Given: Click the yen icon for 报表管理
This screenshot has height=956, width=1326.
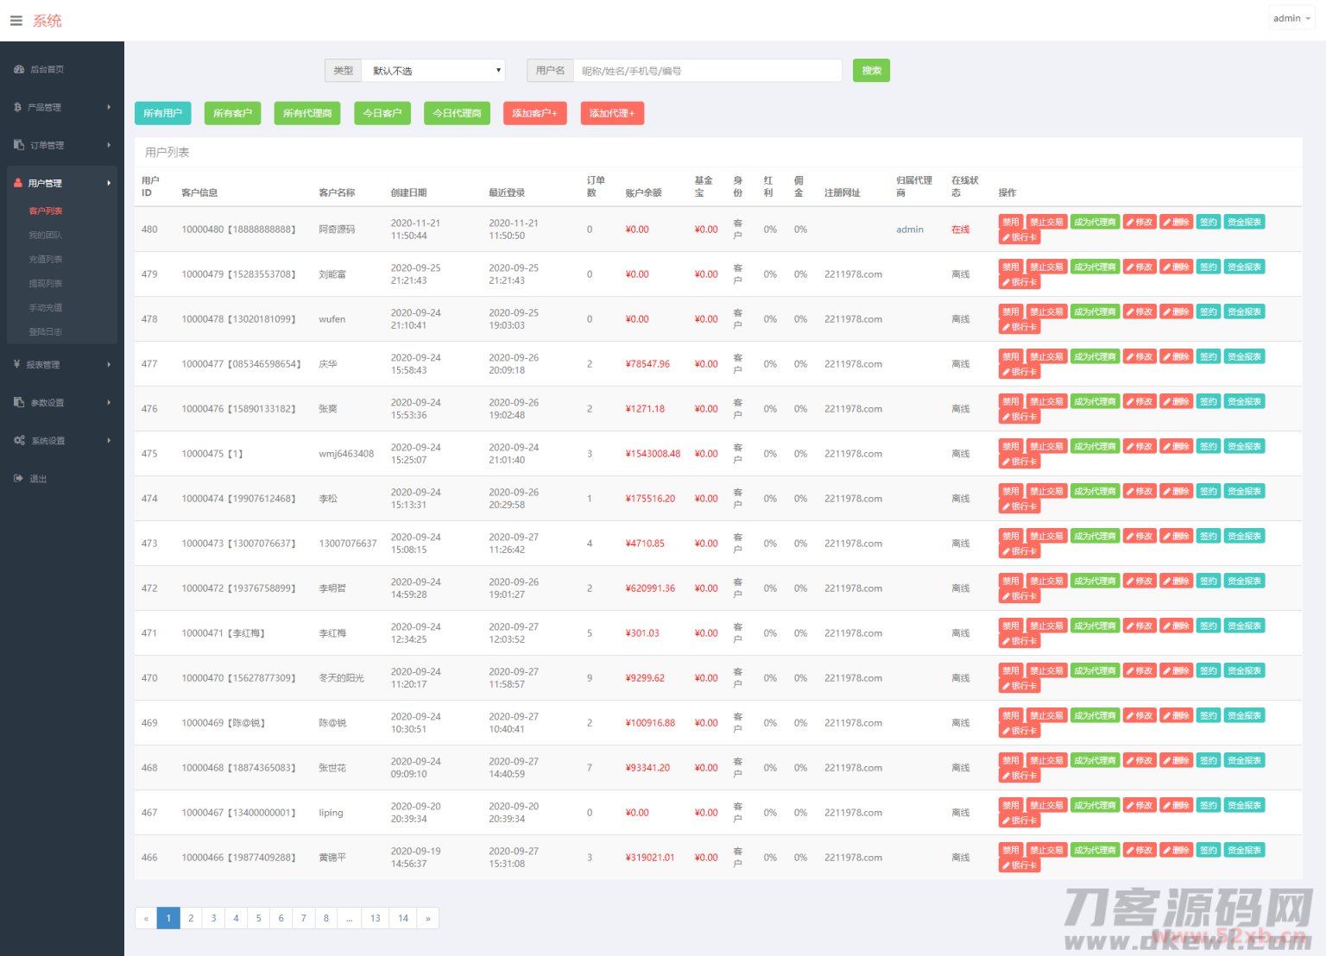Looking at the screenshot, I should (17, 364).
